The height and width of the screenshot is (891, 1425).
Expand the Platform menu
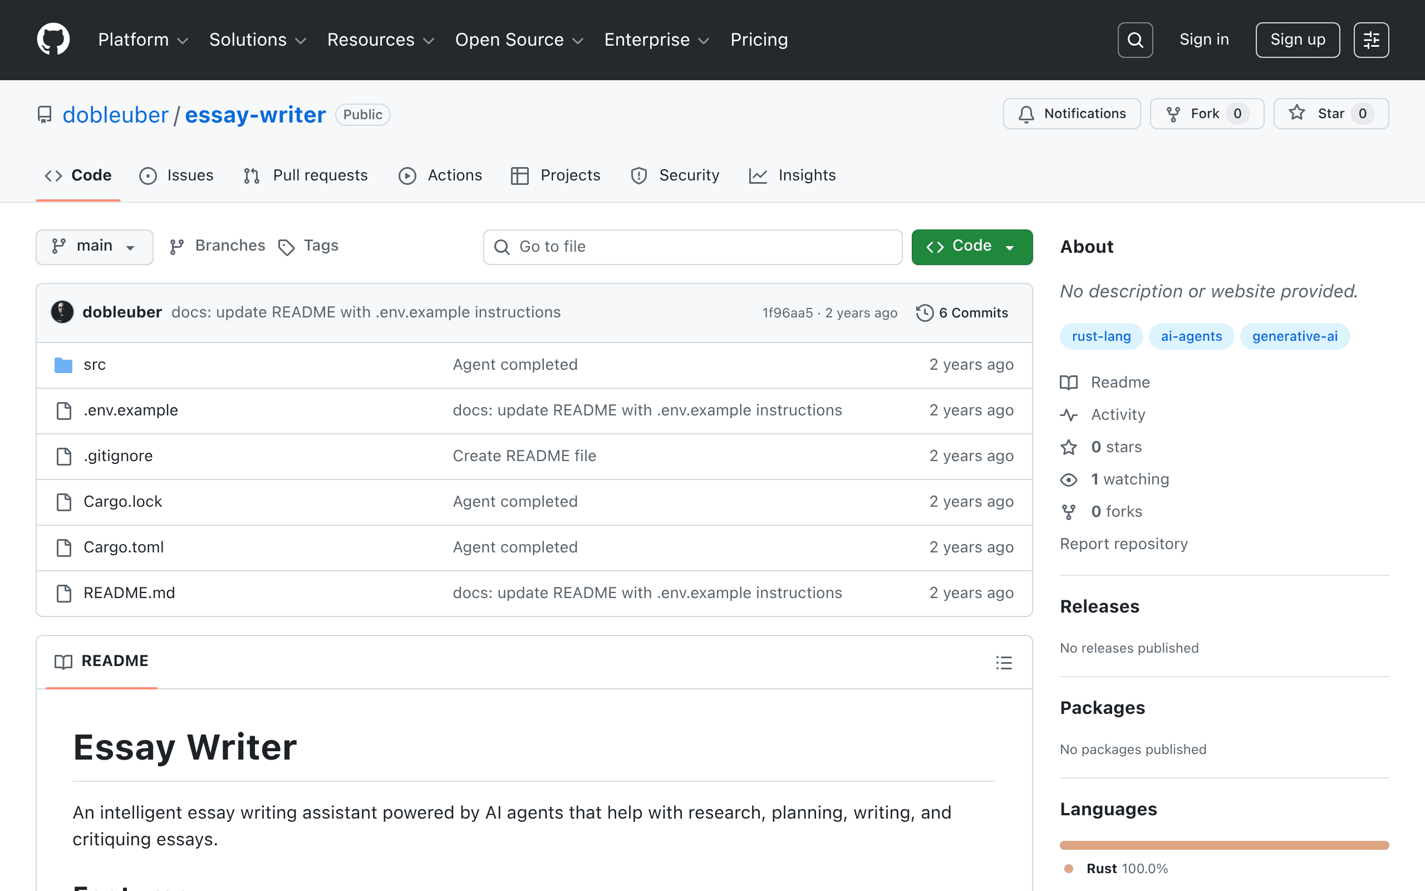click(143, 40)
